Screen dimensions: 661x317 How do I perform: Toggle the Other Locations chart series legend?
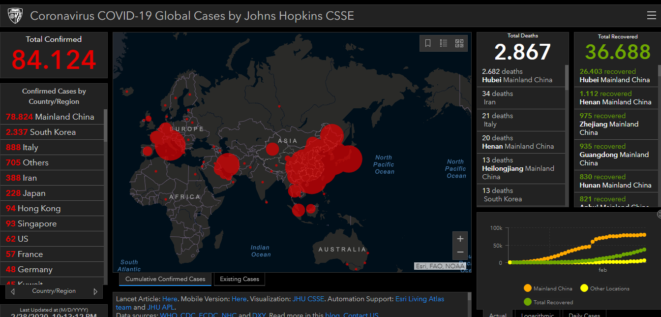click(x=605, y=288)
